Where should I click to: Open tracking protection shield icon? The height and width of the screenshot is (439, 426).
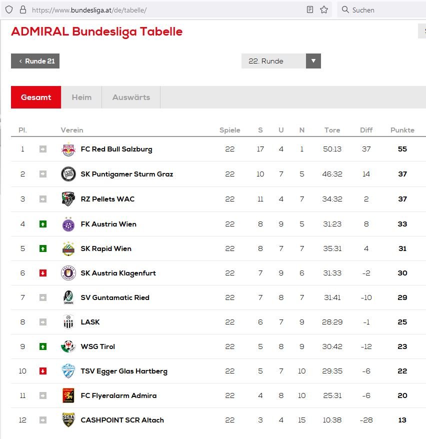[x=9, y=10]
